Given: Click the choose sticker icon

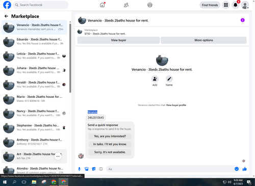Looking at the screenshot, I should click(x=94, y=169).
